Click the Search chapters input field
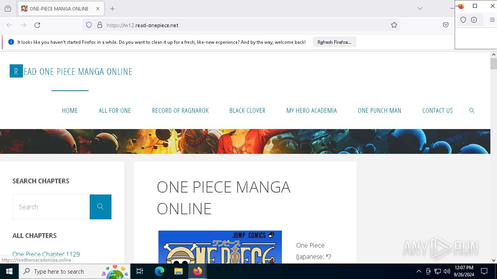This screenshot has width=497, height=279. 51,207
